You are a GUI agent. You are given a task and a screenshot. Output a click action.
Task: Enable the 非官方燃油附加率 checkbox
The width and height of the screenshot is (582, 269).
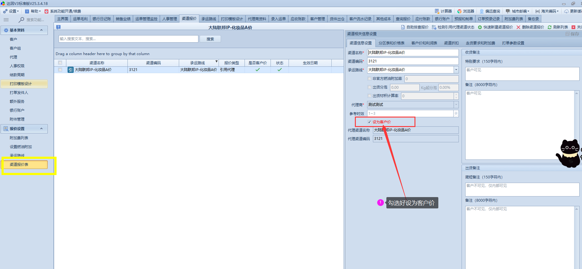coord(369,79)
